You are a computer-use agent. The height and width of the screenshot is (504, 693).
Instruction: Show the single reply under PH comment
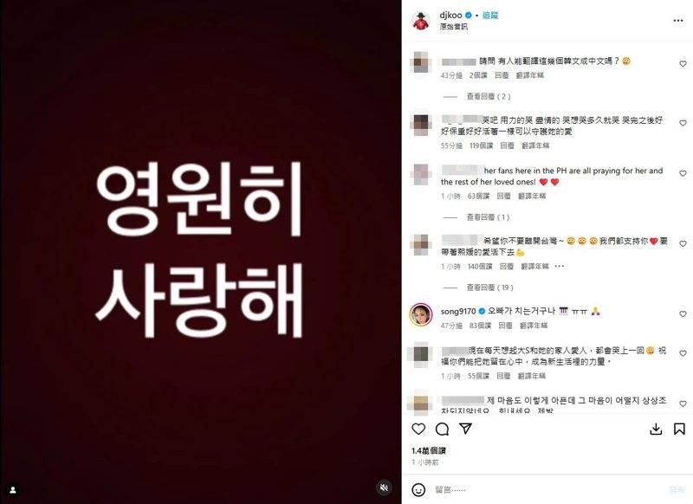tap(488, 217)
